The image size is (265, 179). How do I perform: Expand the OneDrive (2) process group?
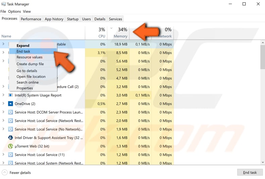tap(3, 103)
